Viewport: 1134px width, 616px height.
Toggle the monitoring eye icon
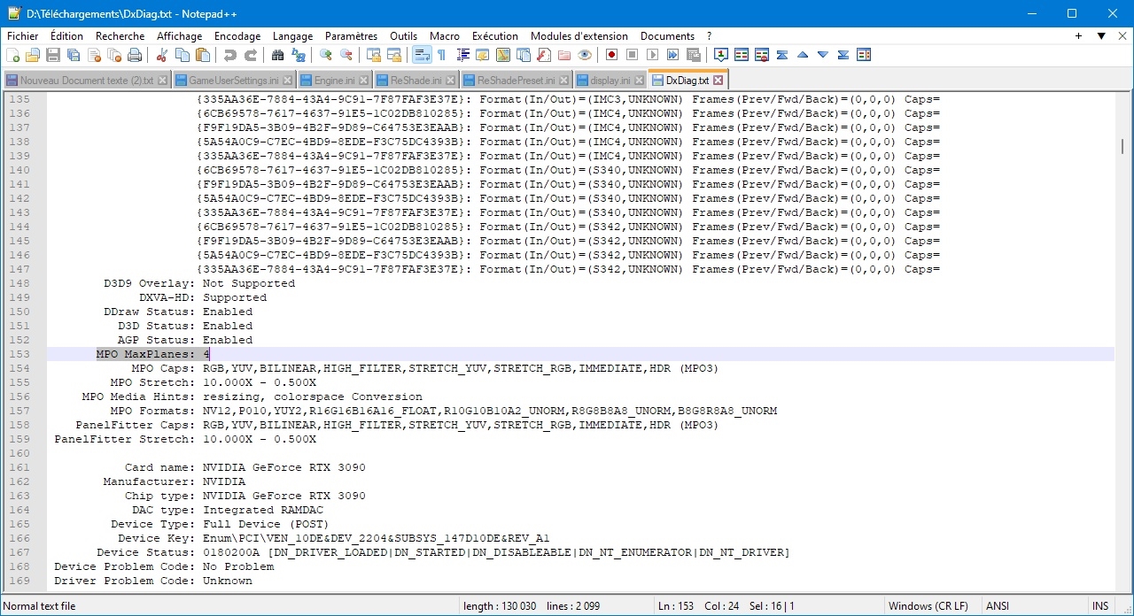pos(584,55)
